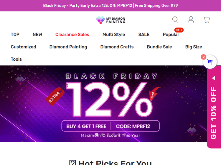
Task: Click the My Diamond Painting logo
Action: click(x=111, y=20)
